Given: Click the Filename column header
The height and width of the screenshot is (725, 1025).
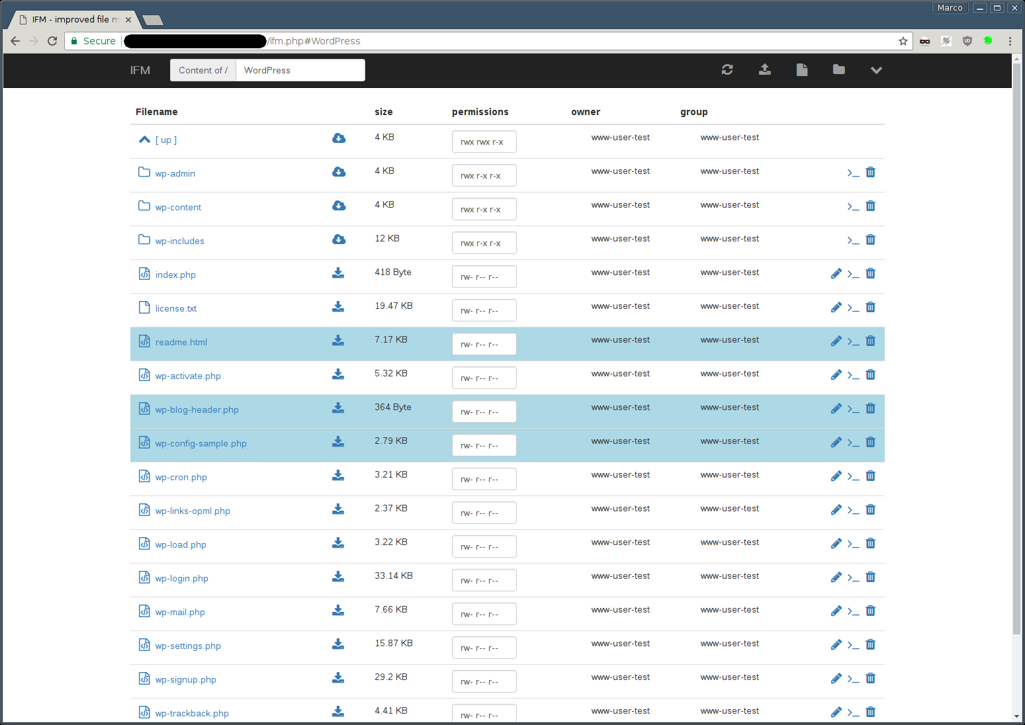Looking at the screenshot, I should (157, 112).
